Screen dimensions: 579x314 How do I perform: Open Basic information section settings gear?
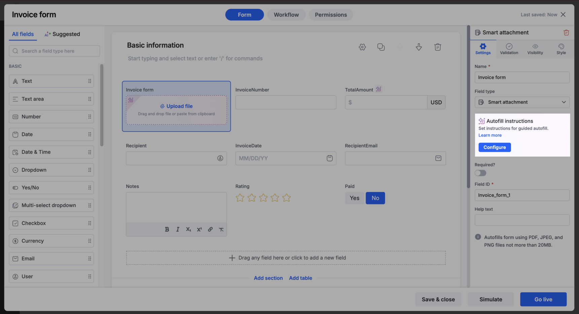(362, 47)
